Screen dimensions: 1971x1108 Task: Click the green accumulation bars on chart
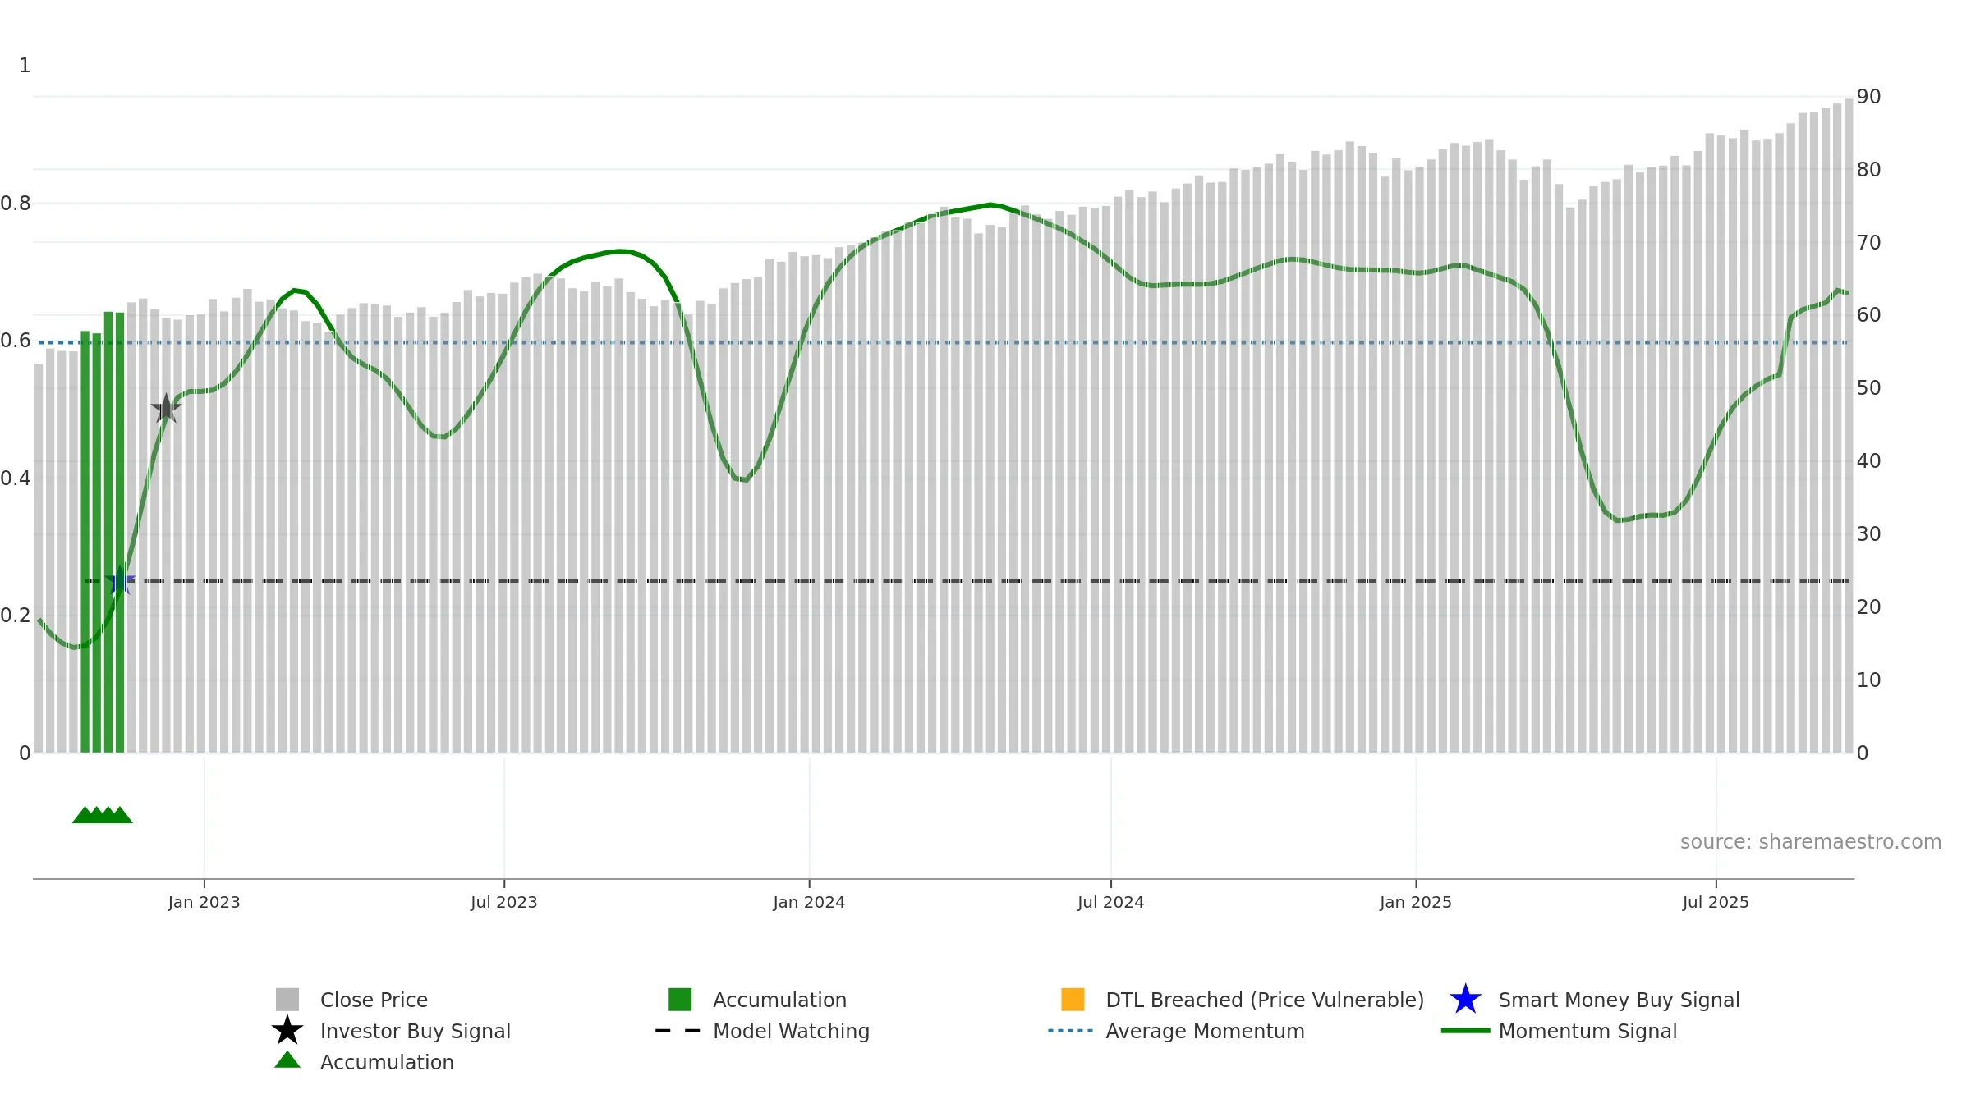pos(103,532)
